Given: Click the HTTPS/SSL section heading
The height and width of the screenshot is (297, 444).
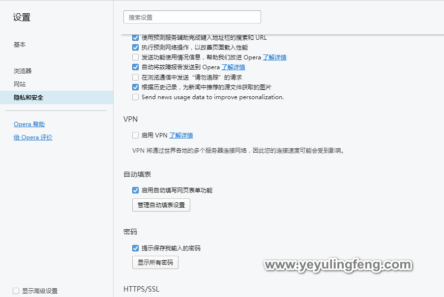Looking at the screenshot, I should pyautogui.click(x=141, y=289).
